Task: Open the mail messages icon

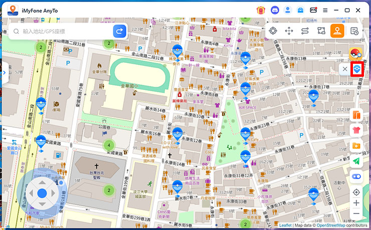Action: point(313,10)
